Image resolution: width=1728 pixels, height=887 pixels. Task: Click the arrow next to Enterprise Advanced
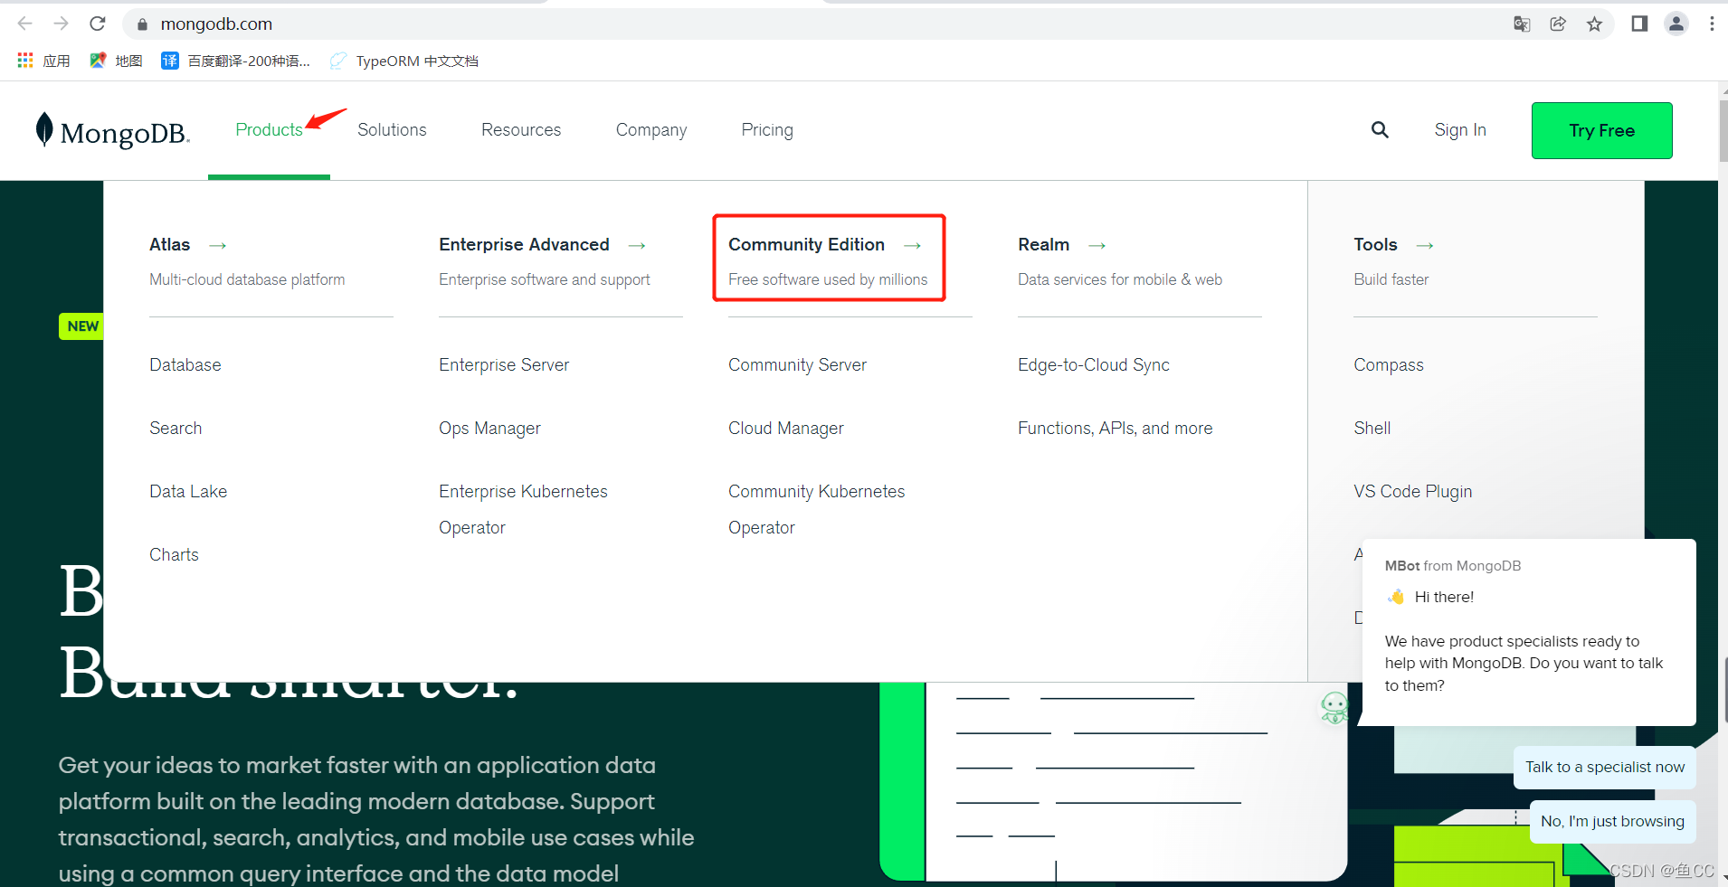click(637, 245)
